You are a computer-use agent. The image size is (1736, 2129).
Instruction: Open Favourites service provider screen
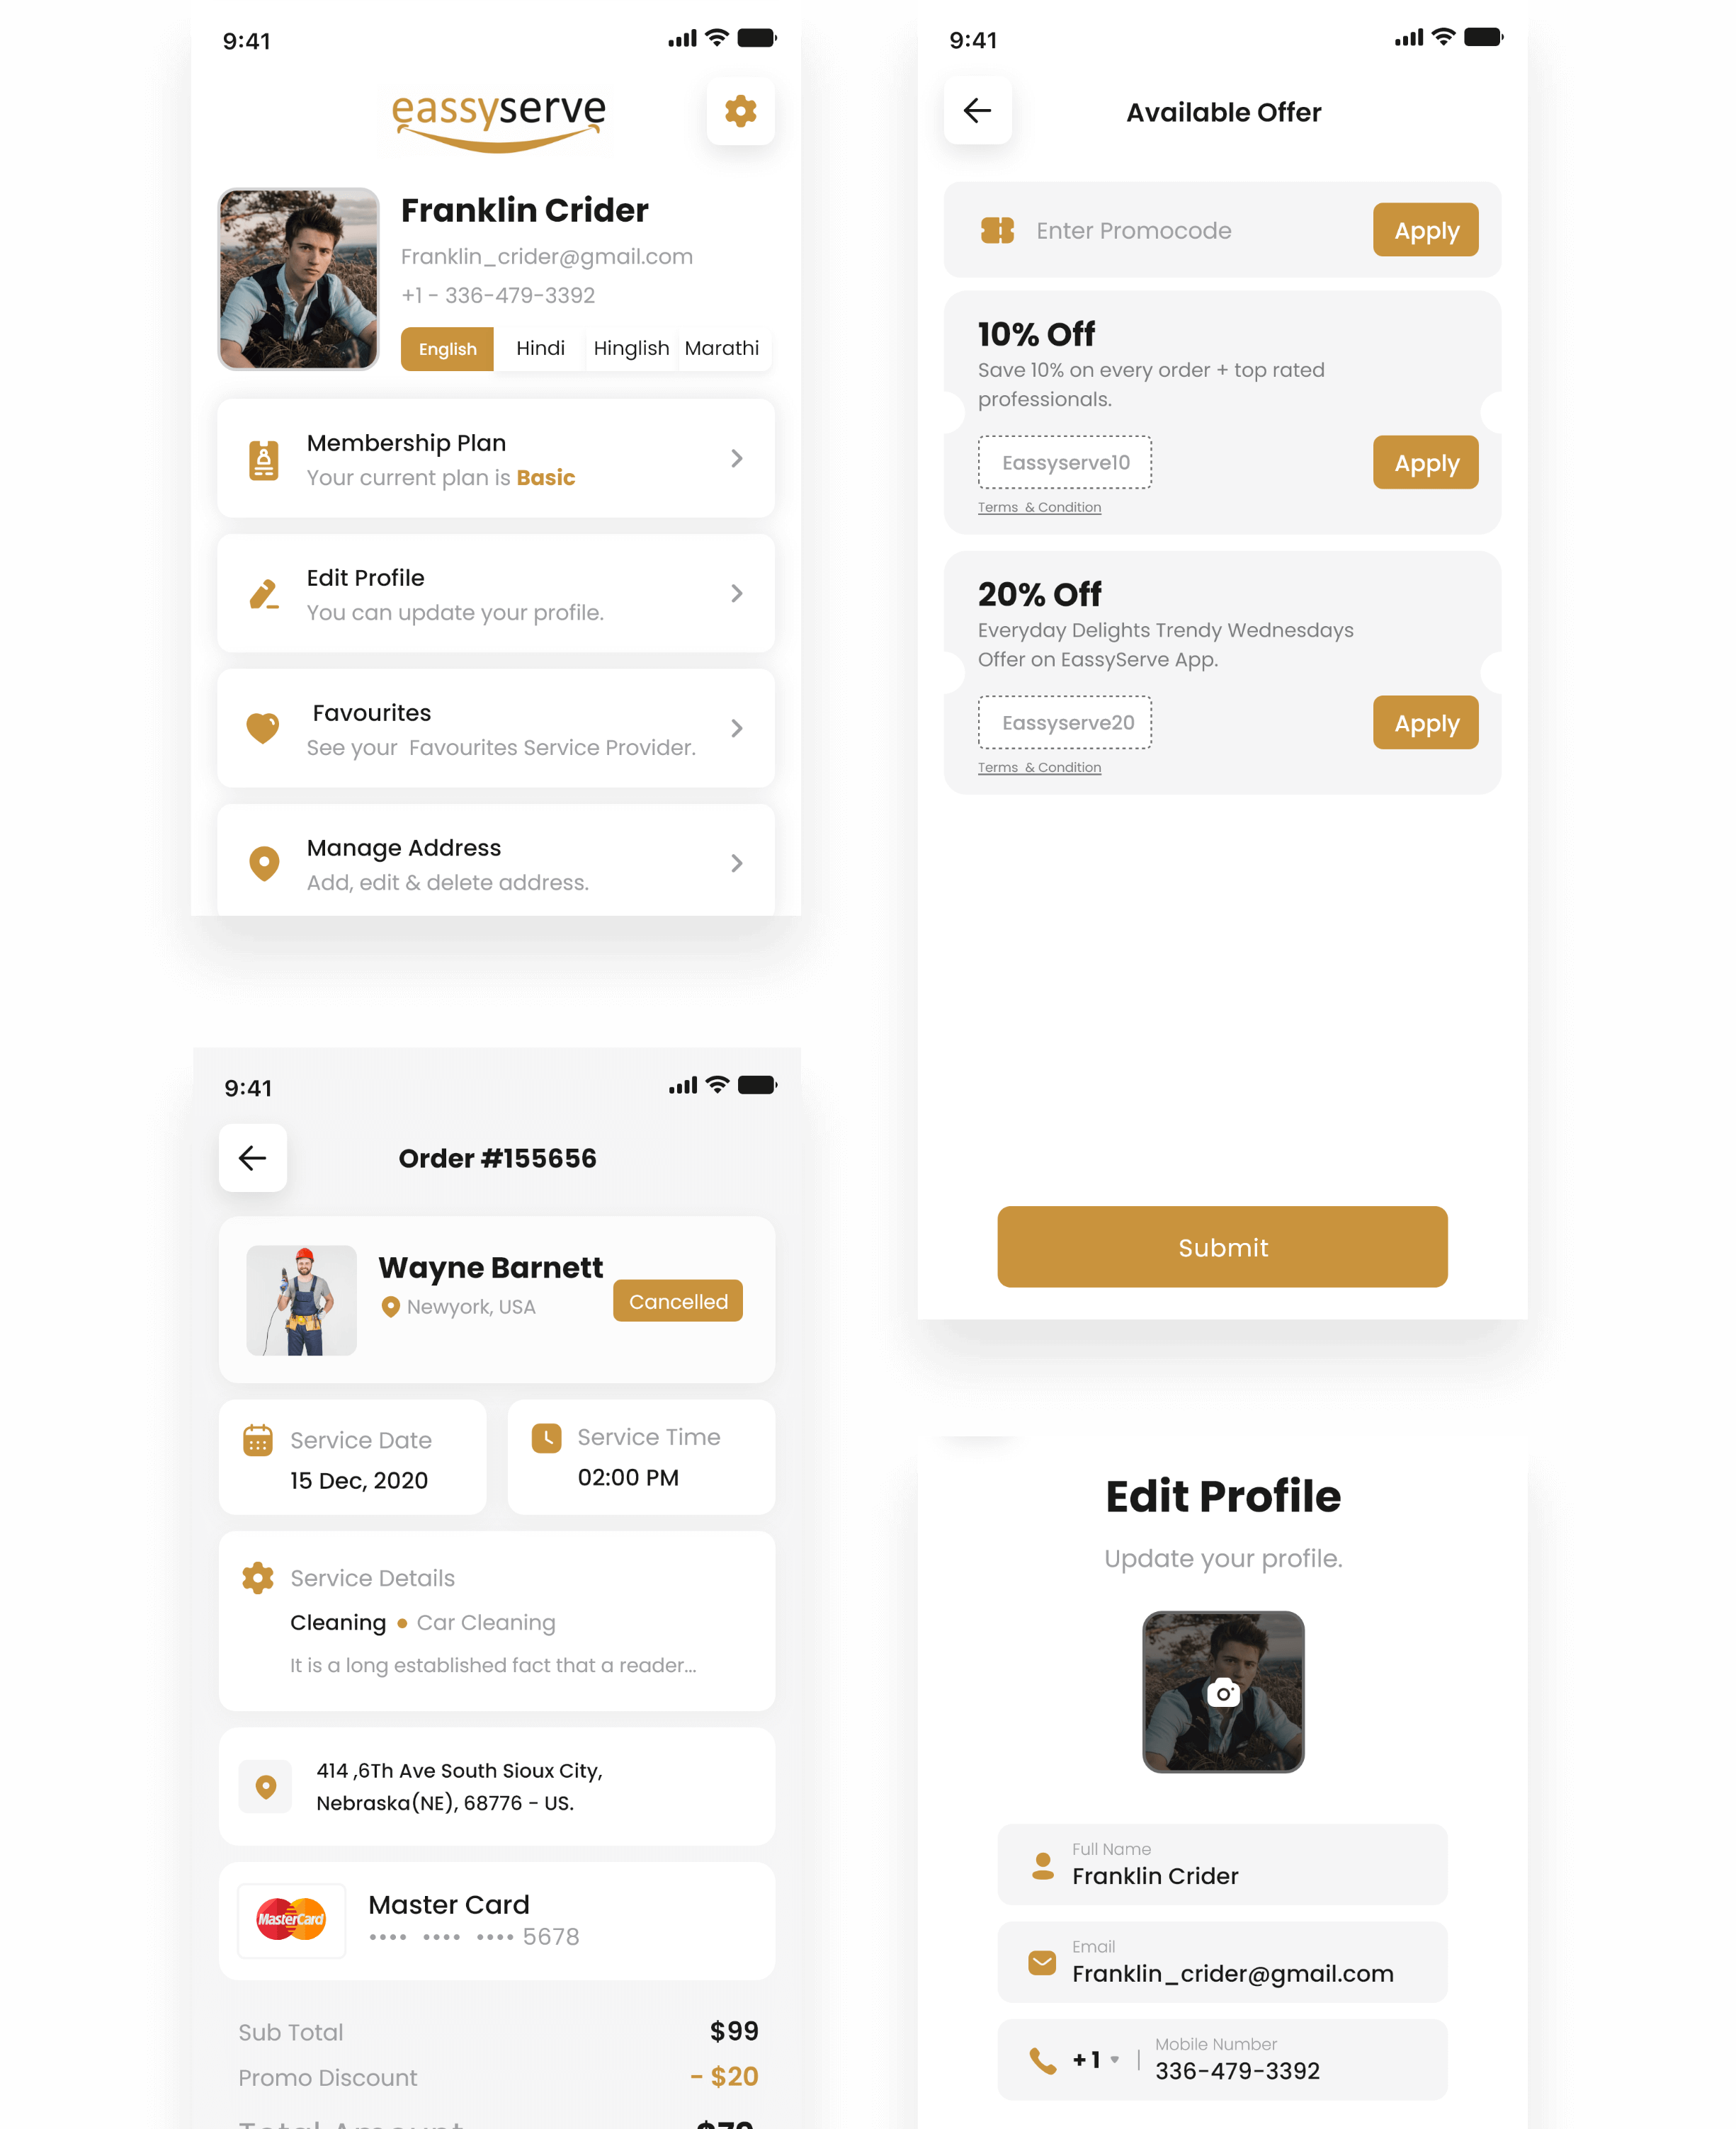click(x=495, y=727)
